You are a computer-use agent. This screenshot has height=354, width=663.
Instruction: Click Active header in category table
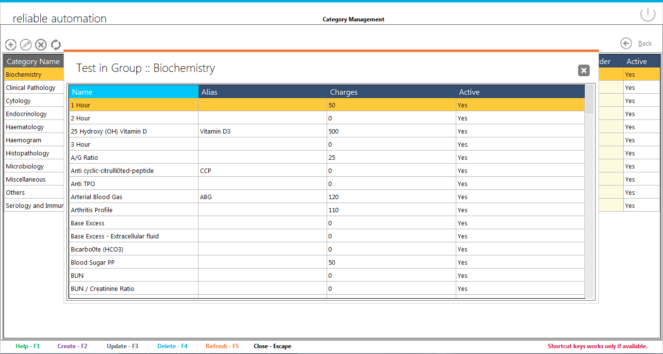point(642,61)
